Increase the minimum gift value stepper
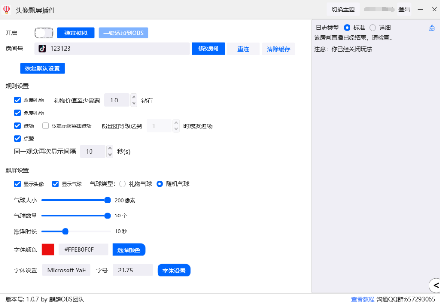The image size is (440, 305). click(134, 97)
